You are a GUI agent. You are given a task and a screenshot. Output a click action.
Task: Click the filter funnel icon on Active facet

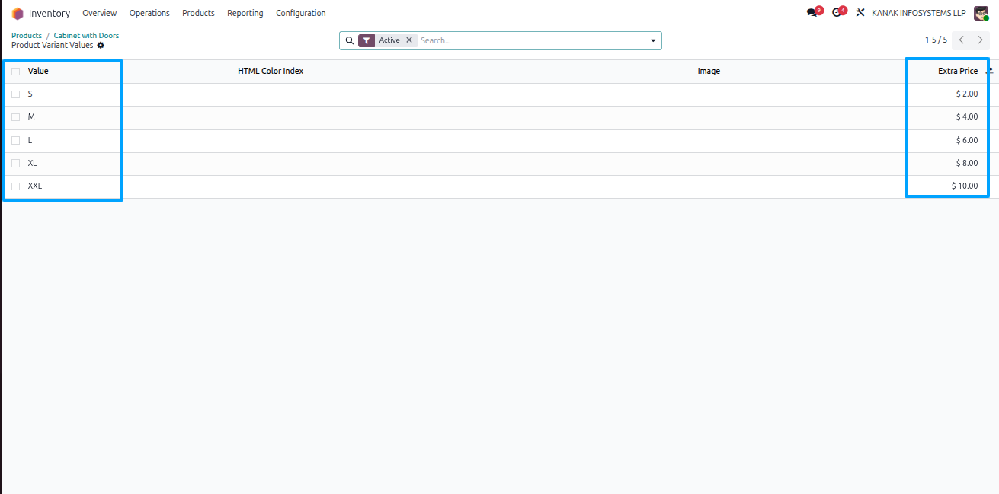[367, 40]
